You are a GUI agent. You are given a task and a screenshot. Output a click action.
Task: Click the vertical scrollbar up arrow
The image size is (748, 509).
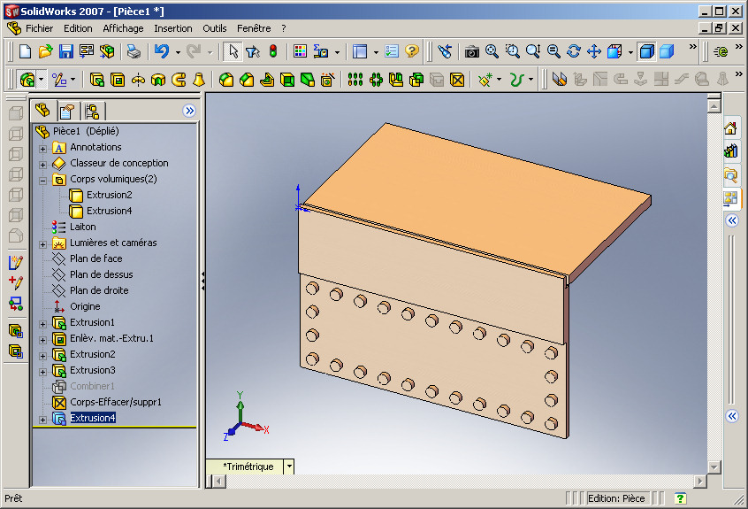(x=714, y=105)
